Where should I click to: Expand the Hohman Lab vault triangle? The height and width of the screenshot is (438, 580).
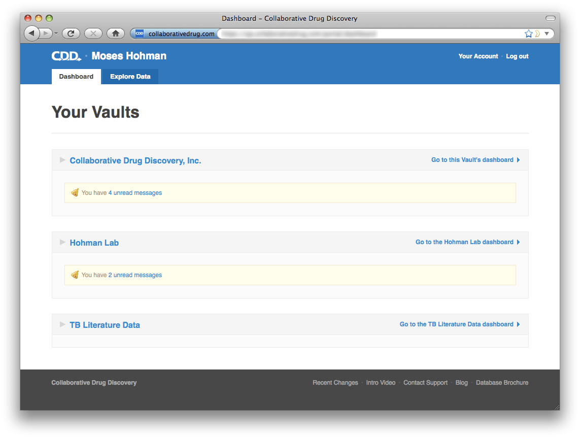click(x=62, y=242)
